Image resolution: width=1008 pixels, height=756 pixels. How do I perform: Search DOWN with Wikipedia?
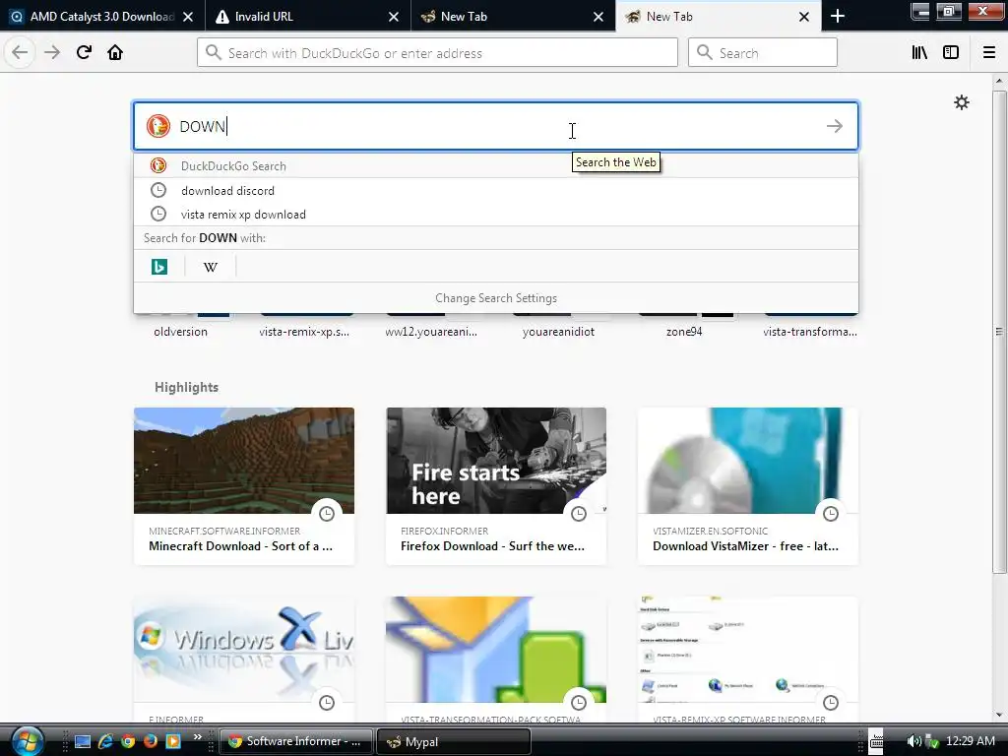tap(211, 266)
